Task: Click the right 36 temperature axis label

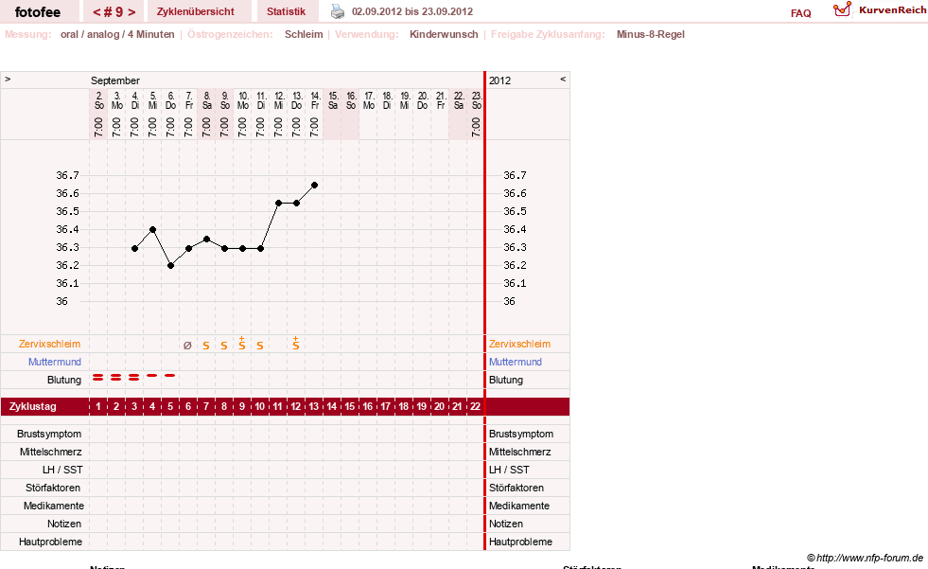Action: [x=509, y=301]
